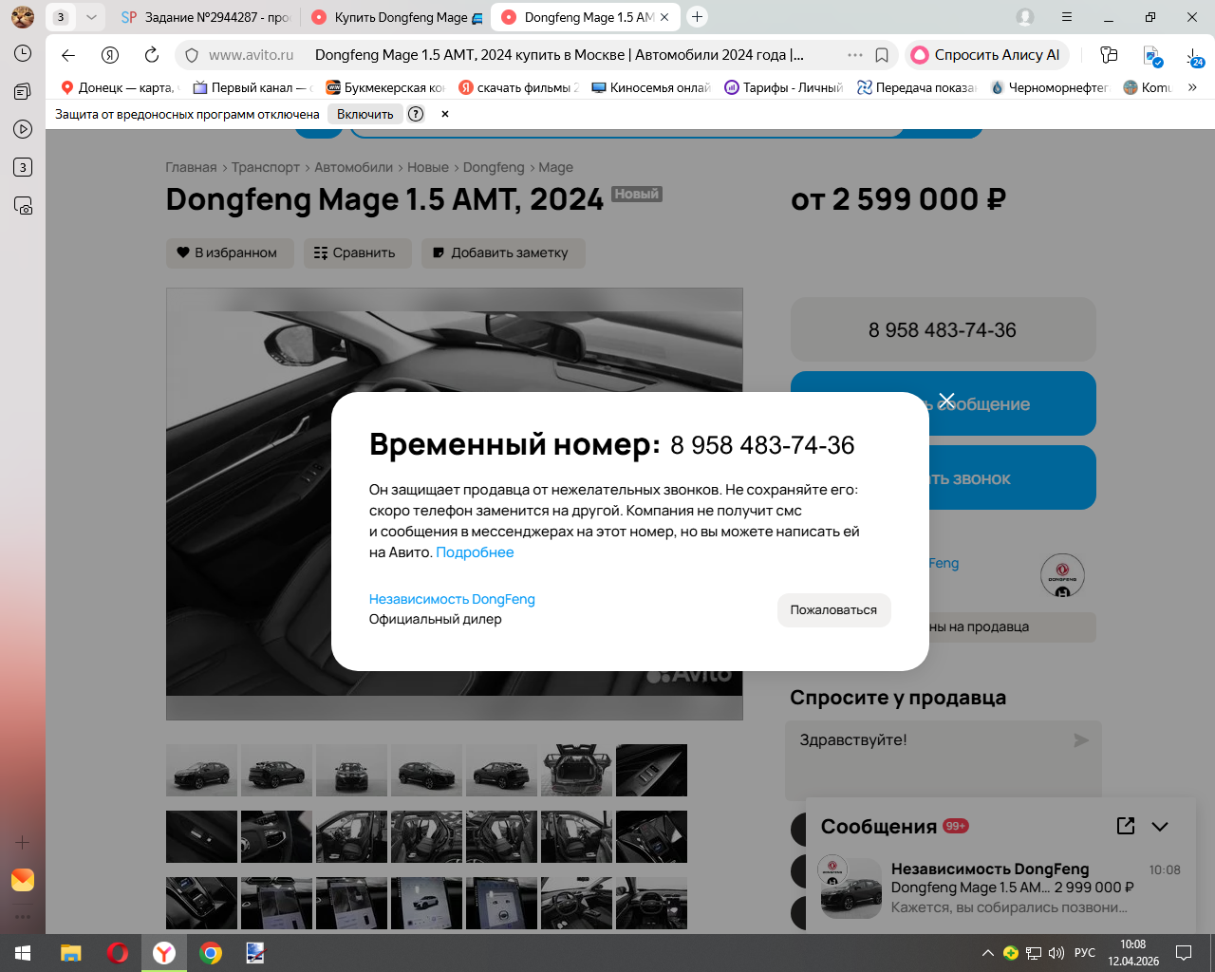Ask Alice AI about the page
Screen dimensions: 1215x972
click(x=987, y=55)
